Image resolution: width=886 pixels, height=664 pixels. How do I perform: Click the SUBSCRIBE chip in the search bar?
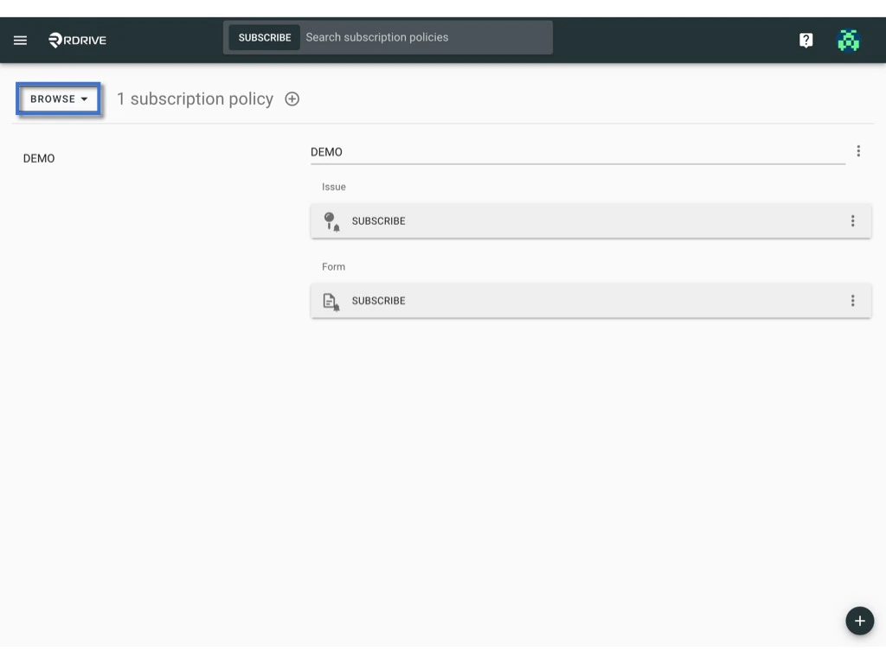[264, 37]
